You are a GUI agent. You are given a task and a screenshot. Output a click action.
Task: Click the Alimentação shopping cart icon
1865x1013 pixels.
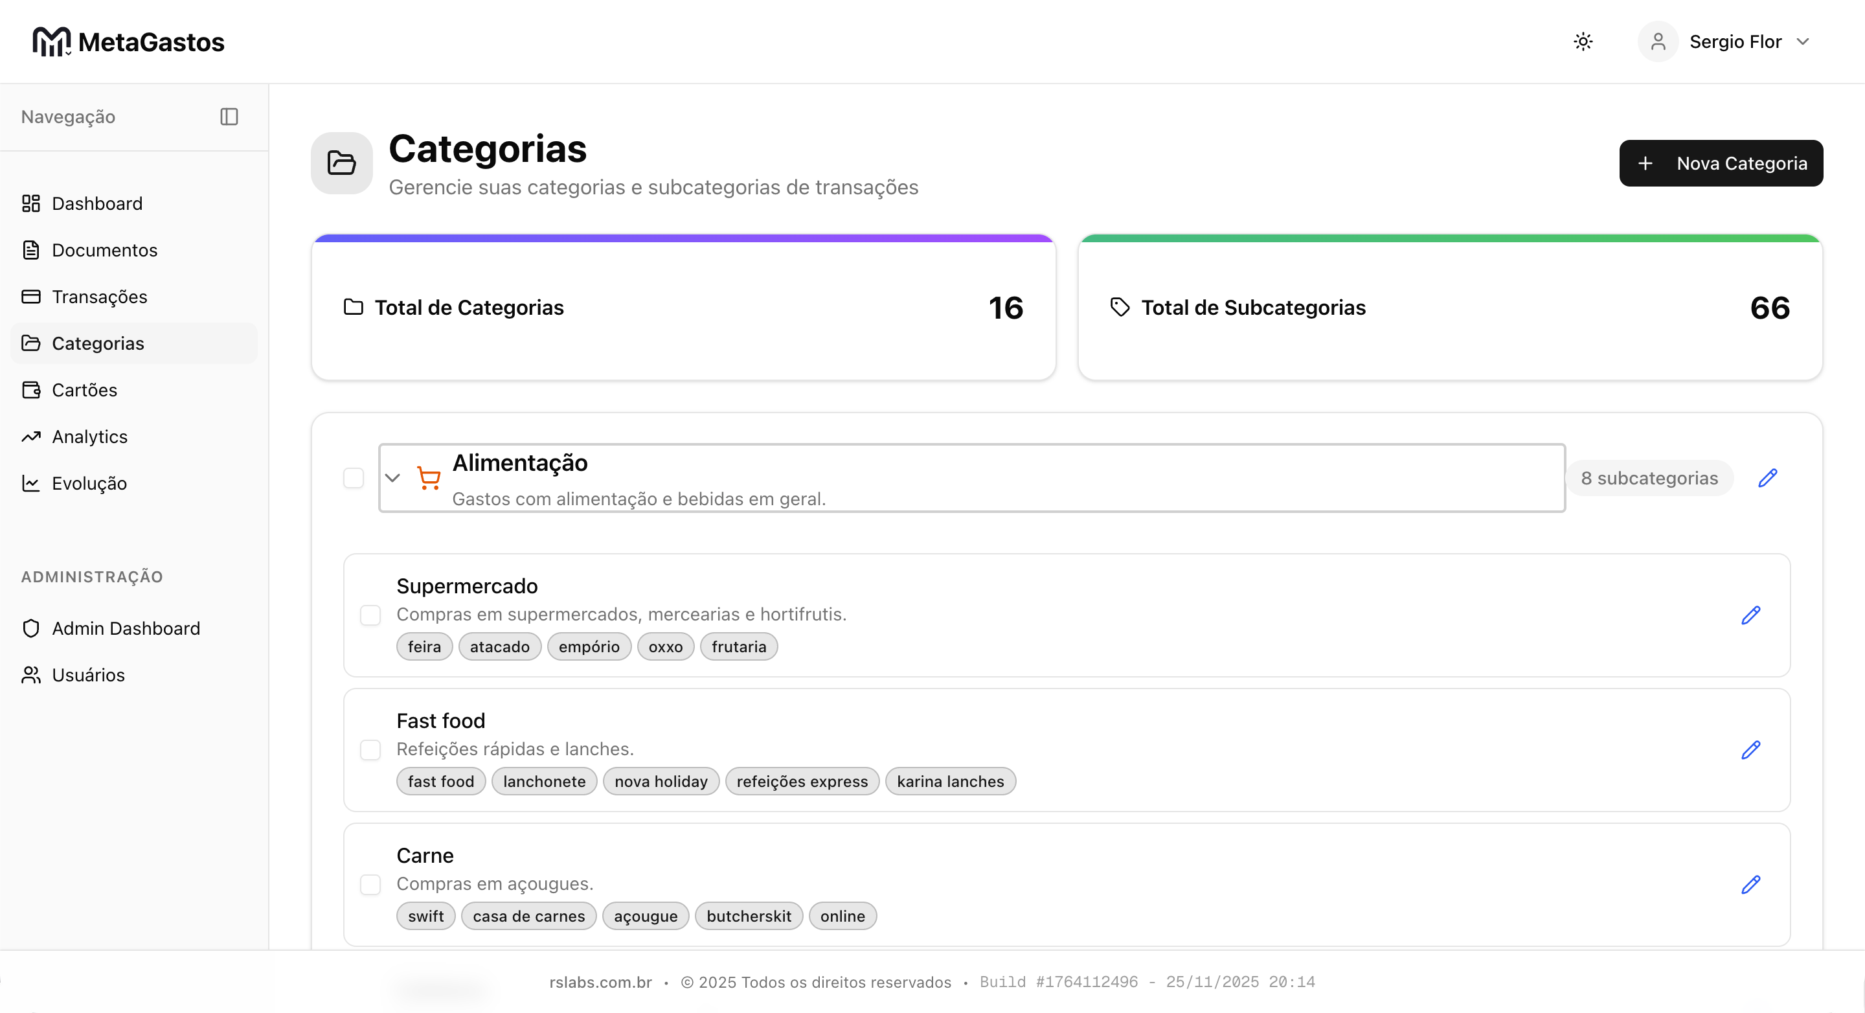429,478
